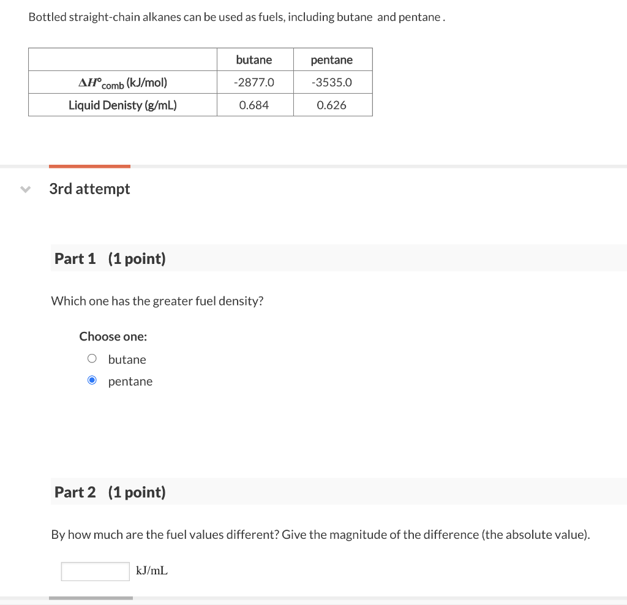Click the 'Which one has greater fuel density' question
This screenshot has width=627, height=605.
tap(157, 301)
